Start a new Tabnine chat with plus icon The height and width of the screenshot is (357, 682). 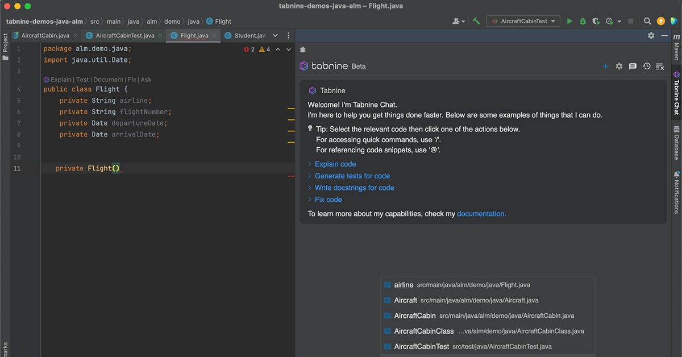coord(605,66)
